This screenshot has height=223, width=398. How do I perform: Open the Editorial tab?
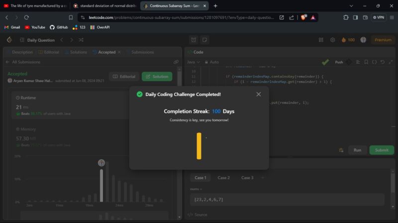click(49, 52)
